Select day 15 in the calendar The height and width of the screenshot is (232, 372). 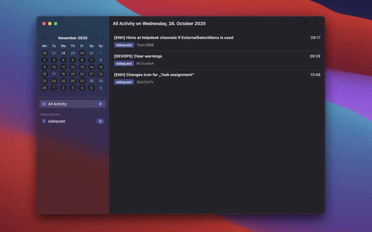[101, 67]
